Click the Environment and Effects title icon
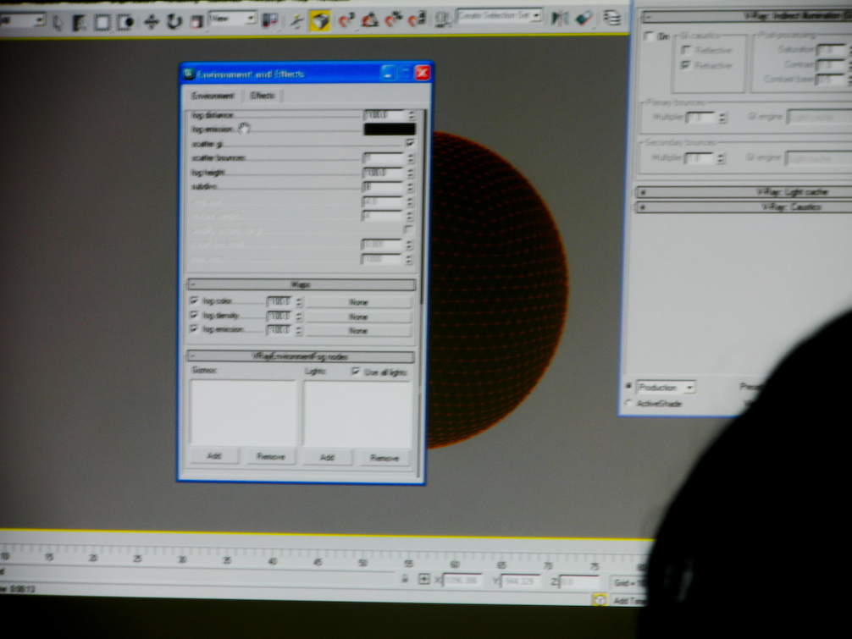 point(189,74)
